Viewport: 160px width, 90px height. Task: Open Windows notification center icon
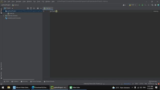[x=156, y=87]
